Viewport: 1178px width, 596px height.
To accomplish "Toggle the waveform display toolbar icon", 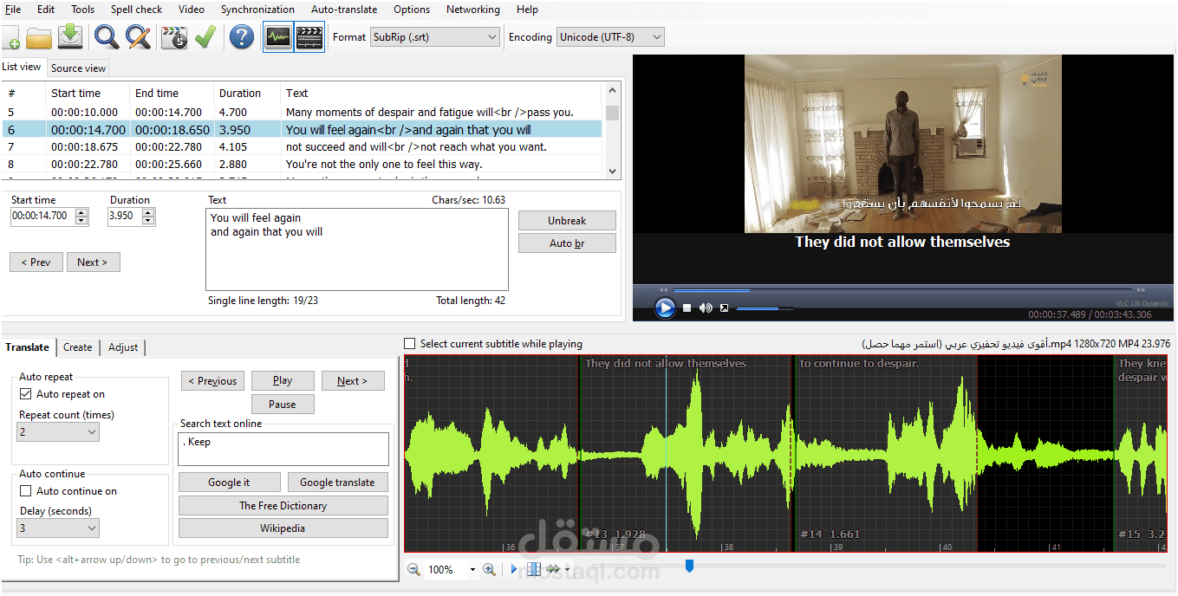I will click(278, 37).
